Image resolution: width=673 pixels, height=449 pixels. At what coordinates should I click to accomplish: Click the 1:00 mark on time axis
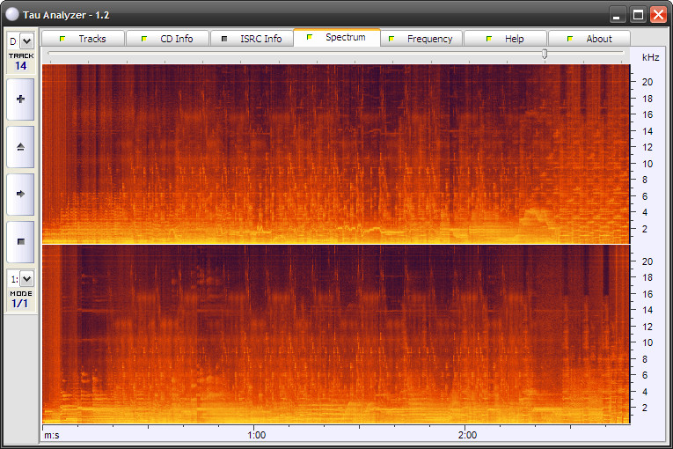coord(256,435)
